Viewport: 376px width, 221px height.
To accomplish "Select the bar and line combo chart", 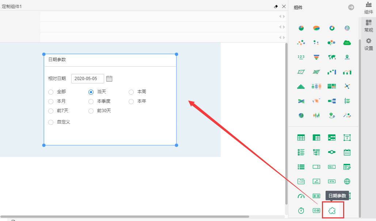I will [347, 72].
